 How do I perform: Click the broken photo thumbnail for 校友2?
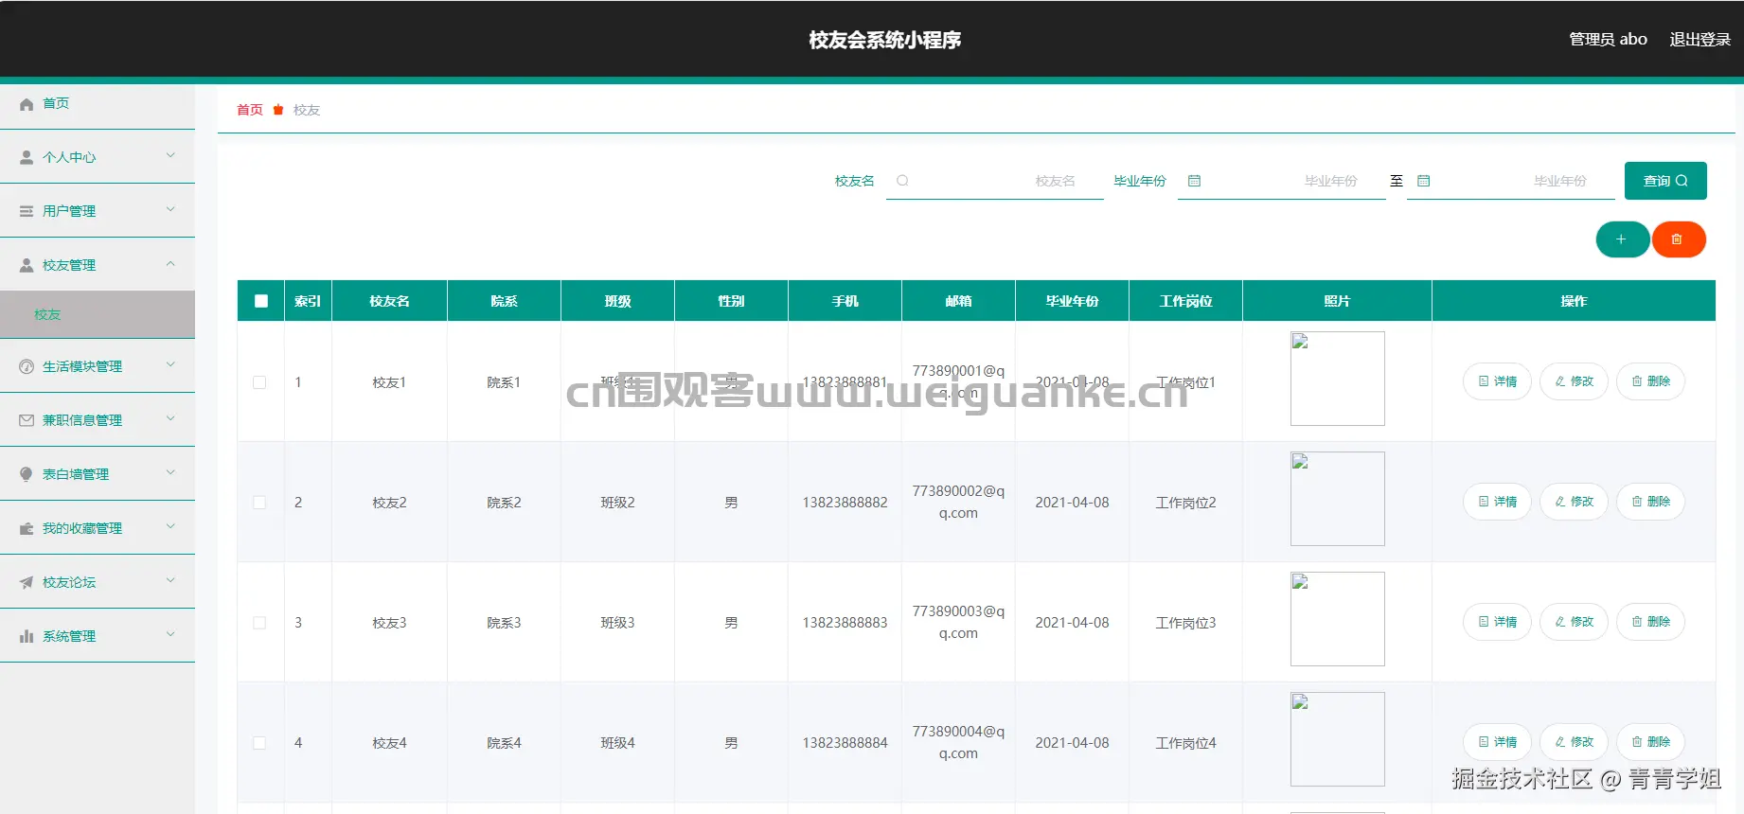point(1337,499)
